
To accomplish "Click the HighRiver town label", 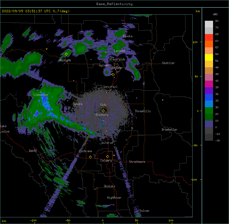I will pyautogui.click(x=114, y=198).
